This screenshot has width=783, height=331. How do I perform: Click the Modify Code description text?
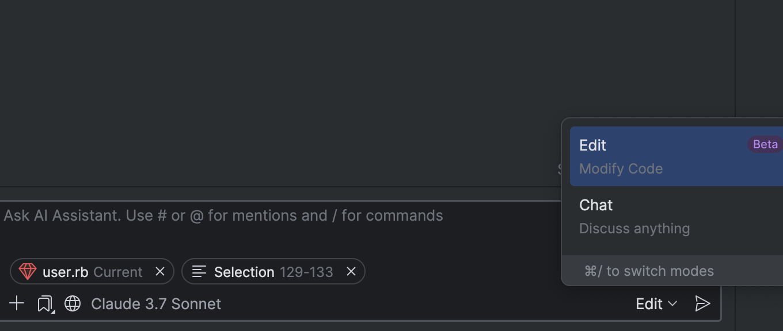pos(621,169)
